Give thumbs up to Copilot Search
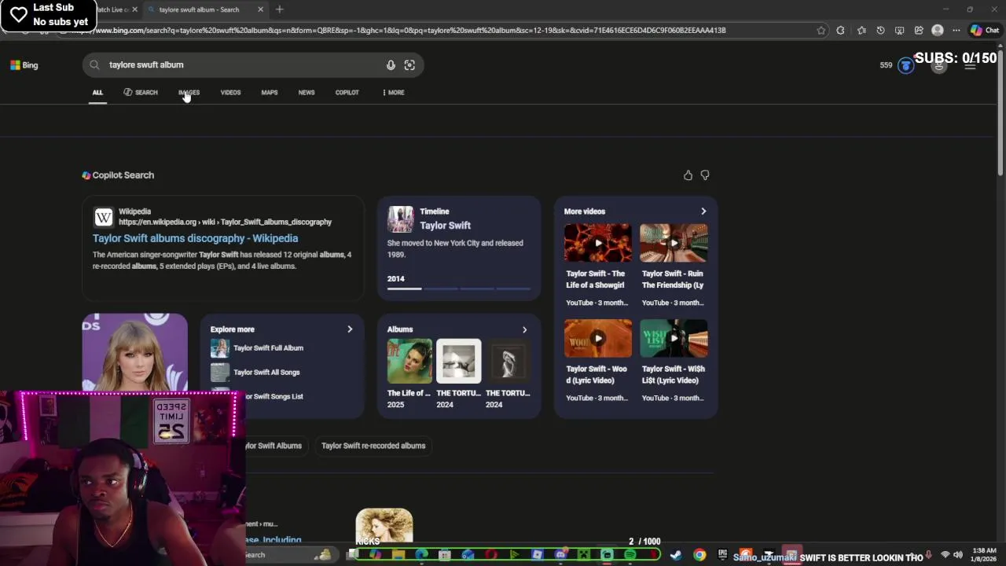 click(688, 175)
